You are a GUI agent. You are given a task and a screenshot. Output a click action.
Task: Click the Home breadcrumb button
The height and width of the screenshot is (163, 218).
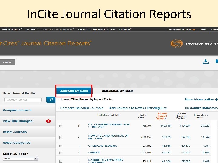tap(7, 62)
